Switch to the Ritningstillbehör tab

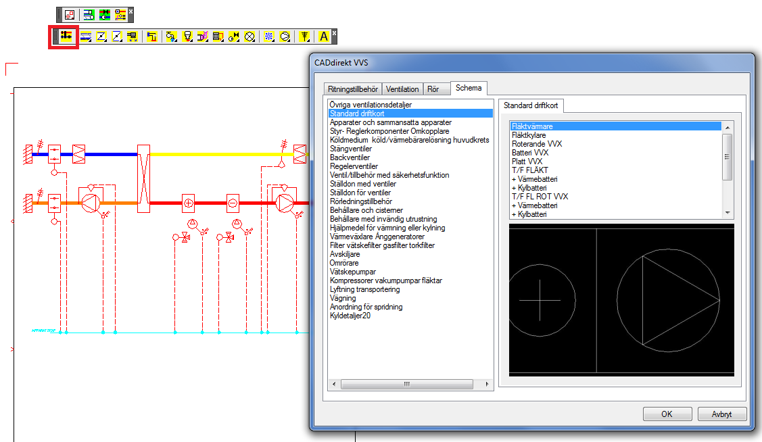(x=353, y=89)
